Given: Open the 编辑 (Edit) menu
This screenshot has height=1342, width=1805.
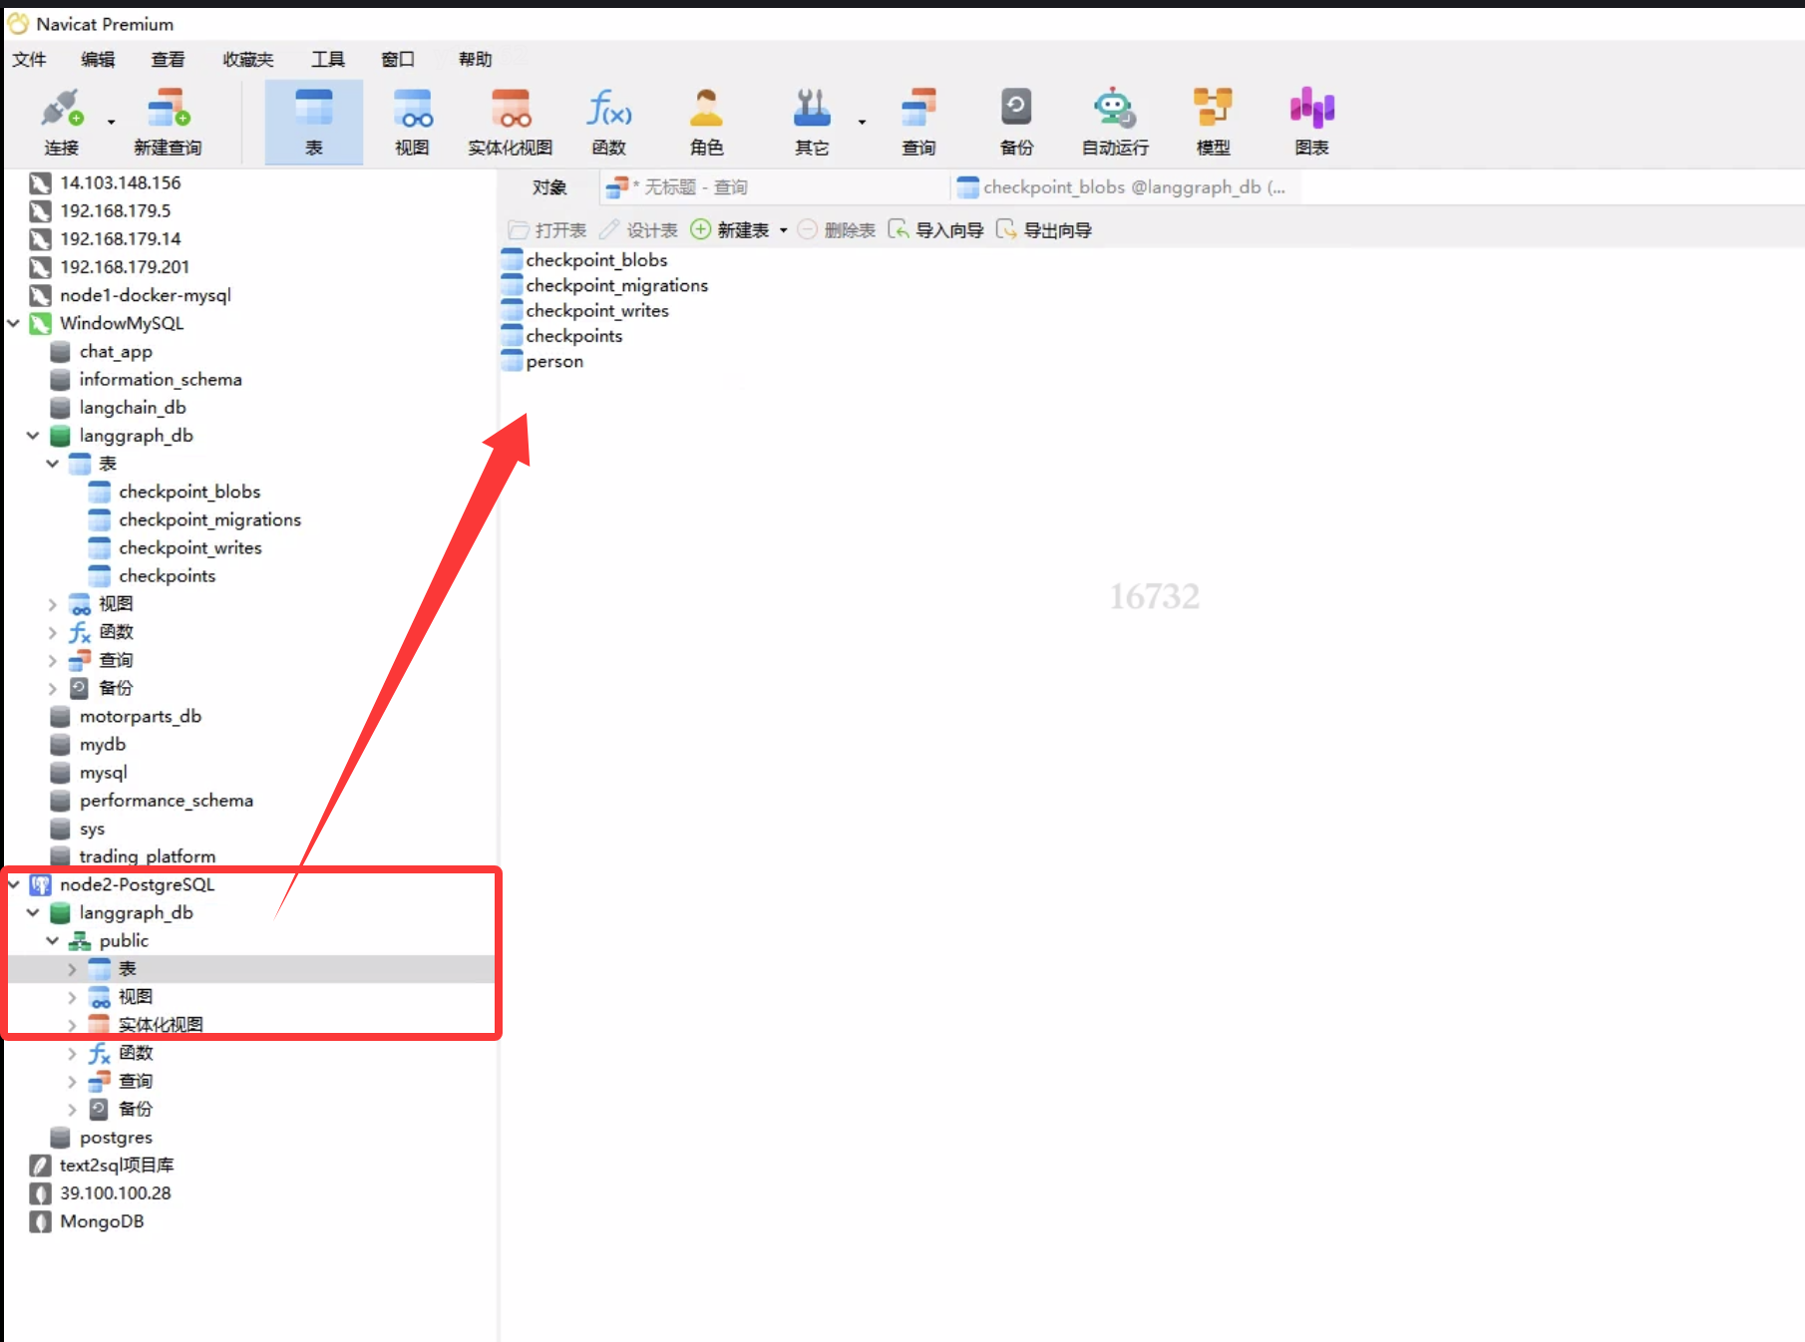Looking at the screenshot, I should (98, 60).
